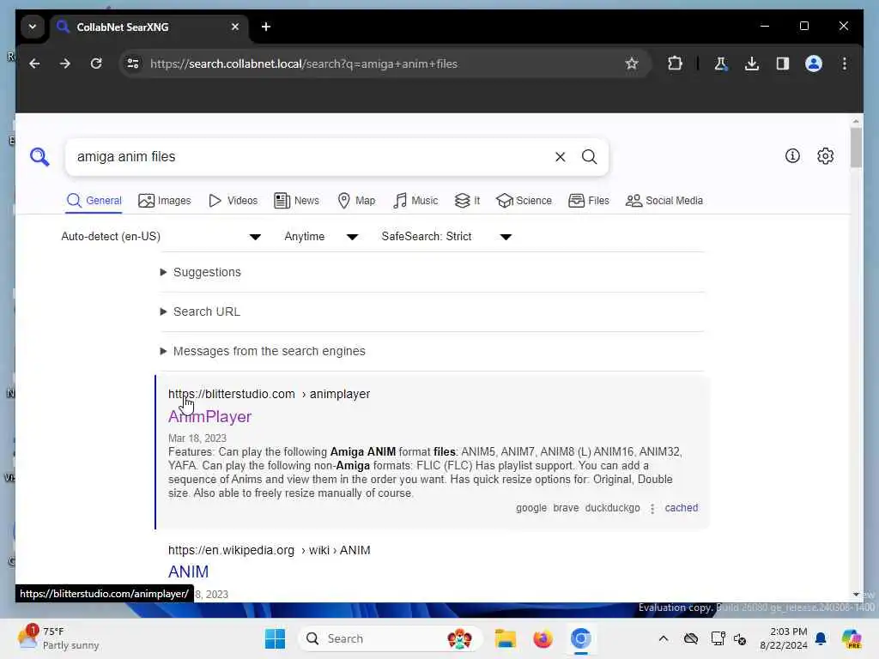Open File Explorer from the taskbar
Image resolution: width=879 pixels, height=659 pixels.
pyautogui.click(x=505, y=638)
